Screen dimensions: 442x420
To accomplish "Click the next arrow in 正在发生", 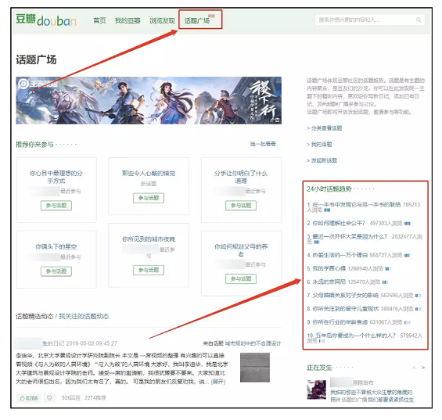I will coord(422,368).
